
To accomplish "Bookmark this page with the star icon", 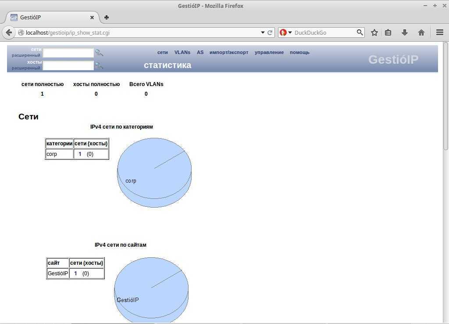I will (374, 32).
